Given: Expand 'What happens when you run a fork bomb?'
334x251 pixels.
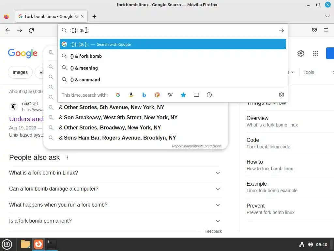Looking at the screenshot, I should 115,205.
